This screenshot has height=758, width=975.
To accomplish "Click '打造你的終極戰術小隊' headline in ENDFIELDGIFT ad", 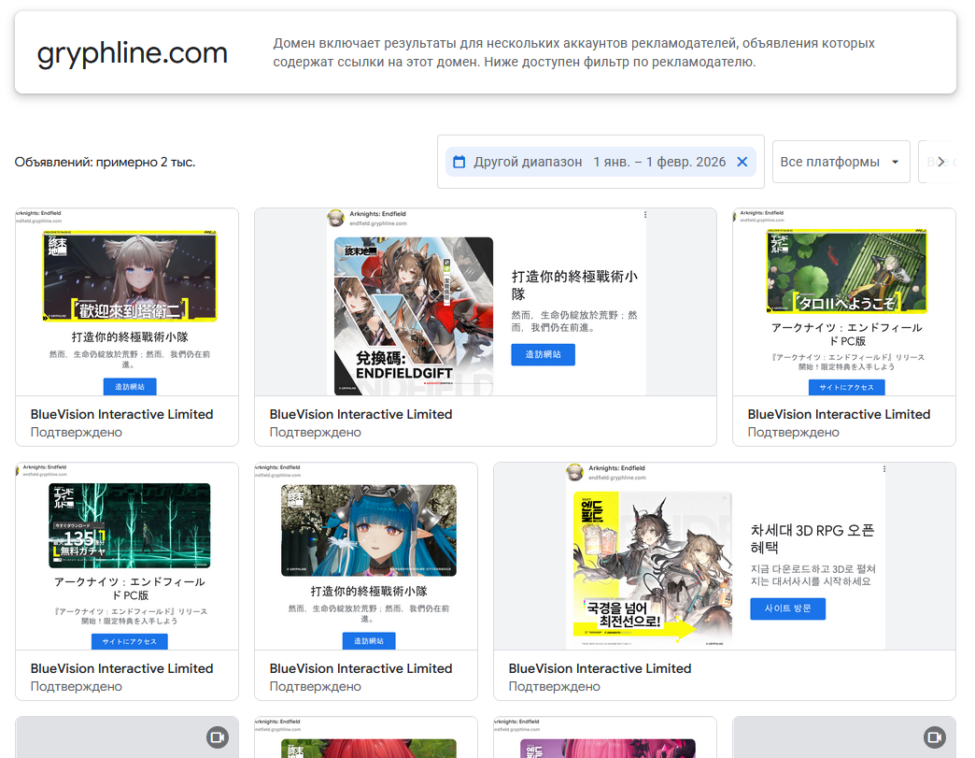I will click(x=574, y=285).
